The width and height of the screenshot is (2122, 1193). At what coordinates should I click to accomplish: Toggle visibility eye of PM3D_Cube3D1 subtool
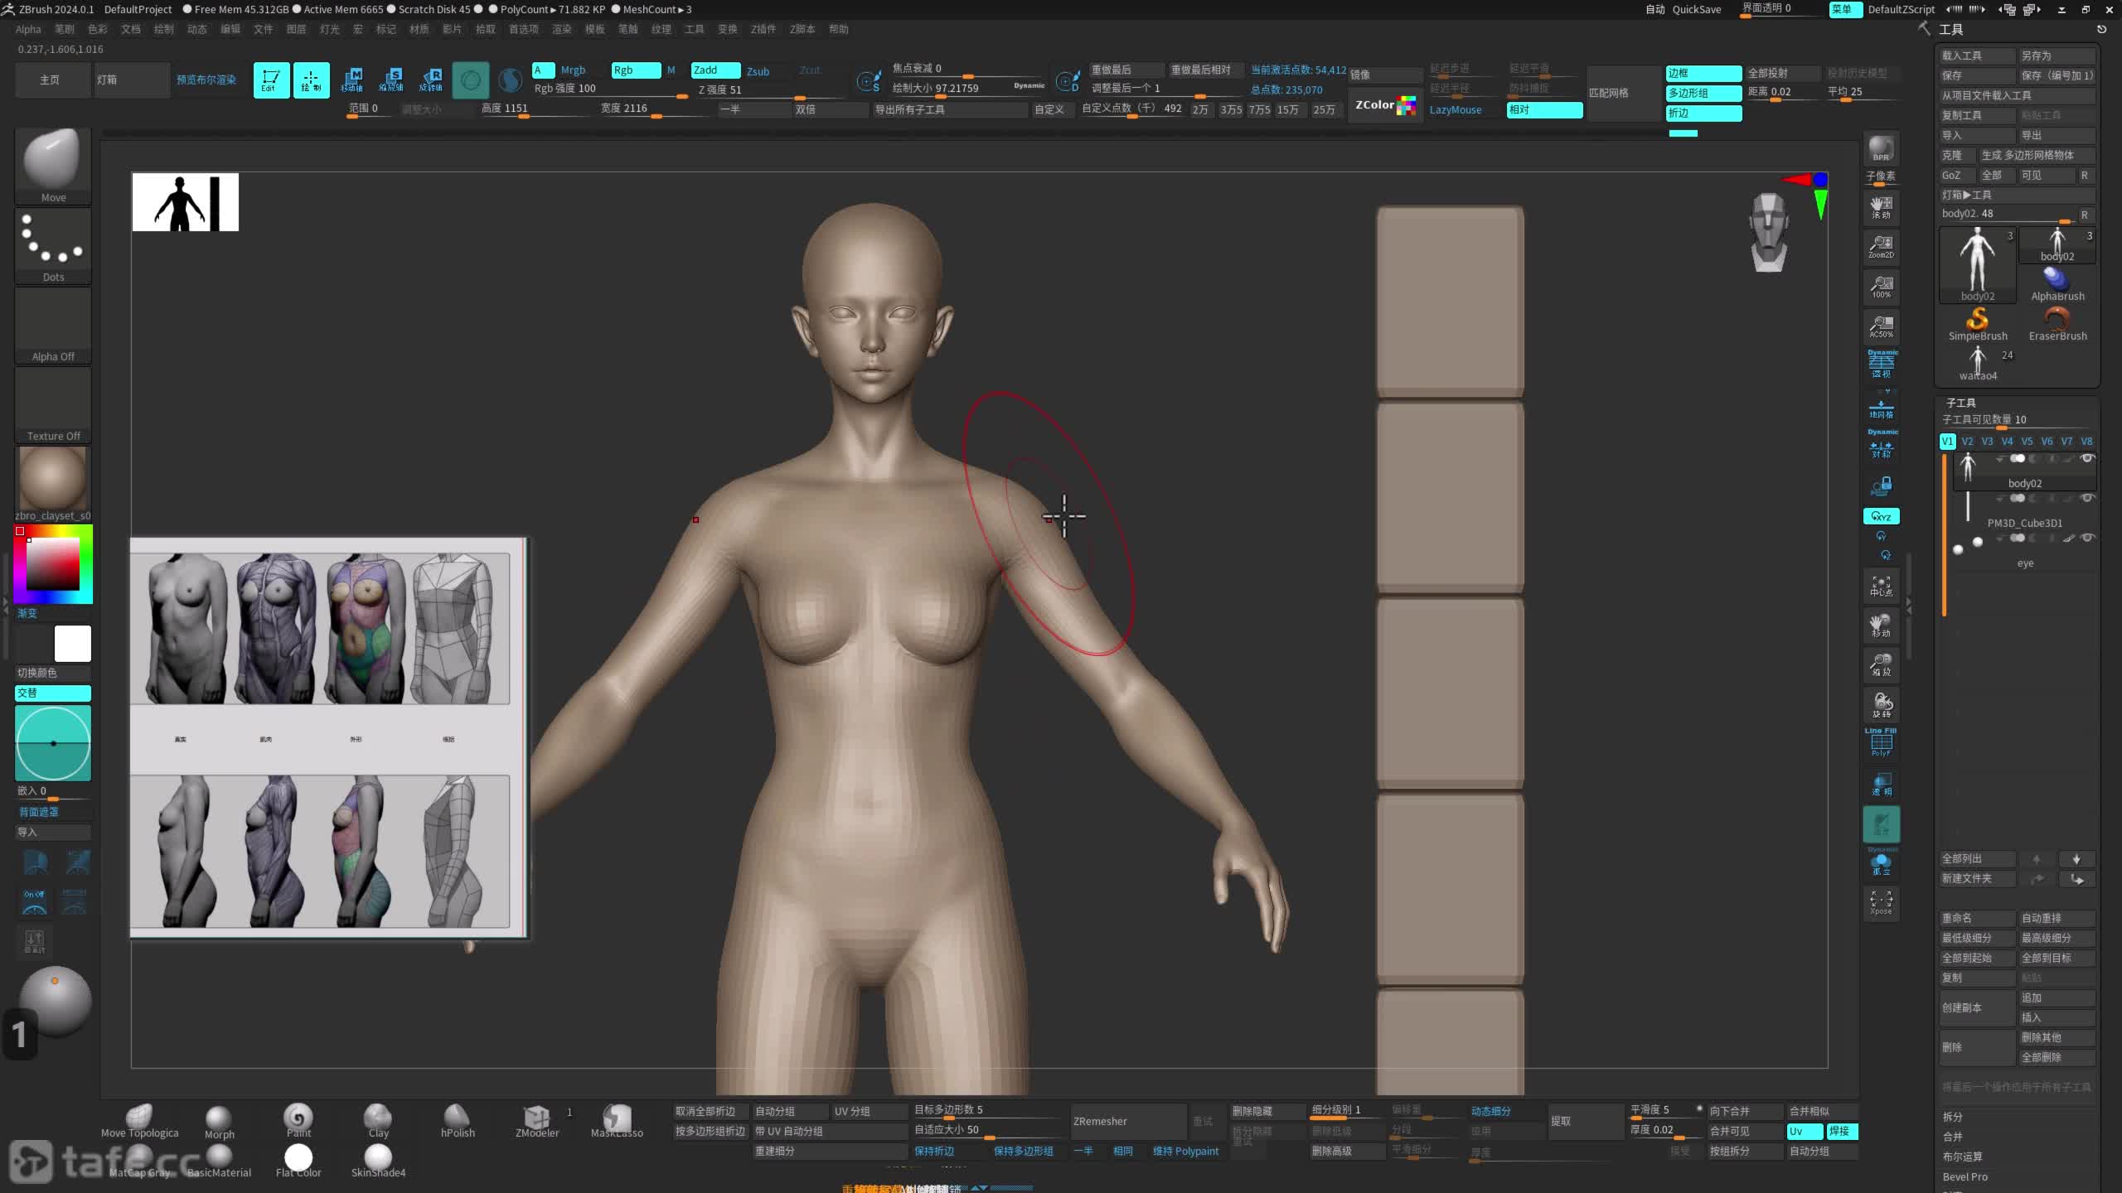coord(2087,498)
